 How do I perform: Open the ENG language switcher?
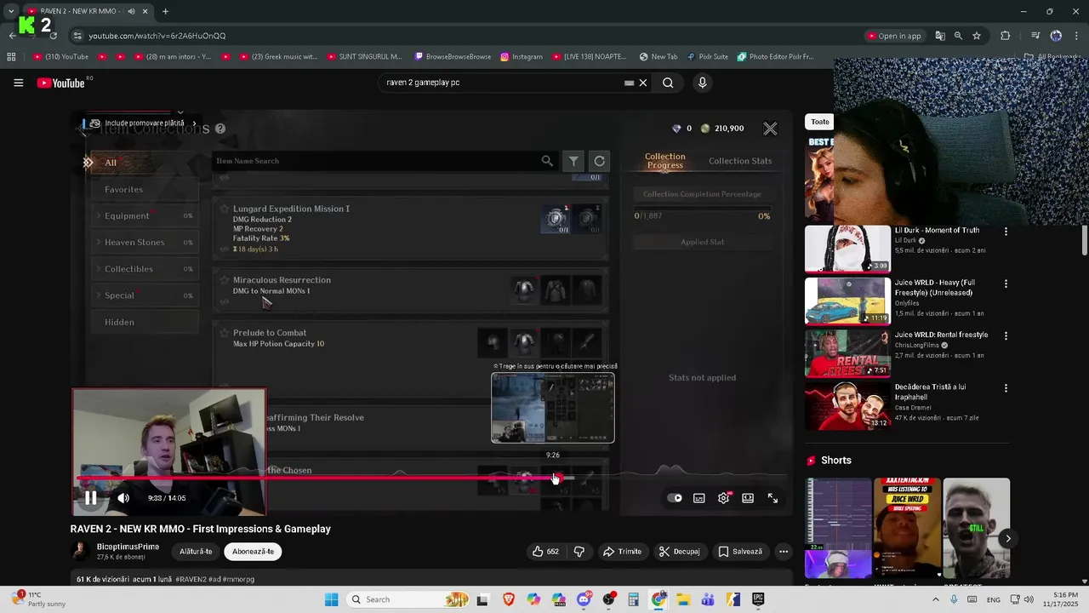point(994,599)
